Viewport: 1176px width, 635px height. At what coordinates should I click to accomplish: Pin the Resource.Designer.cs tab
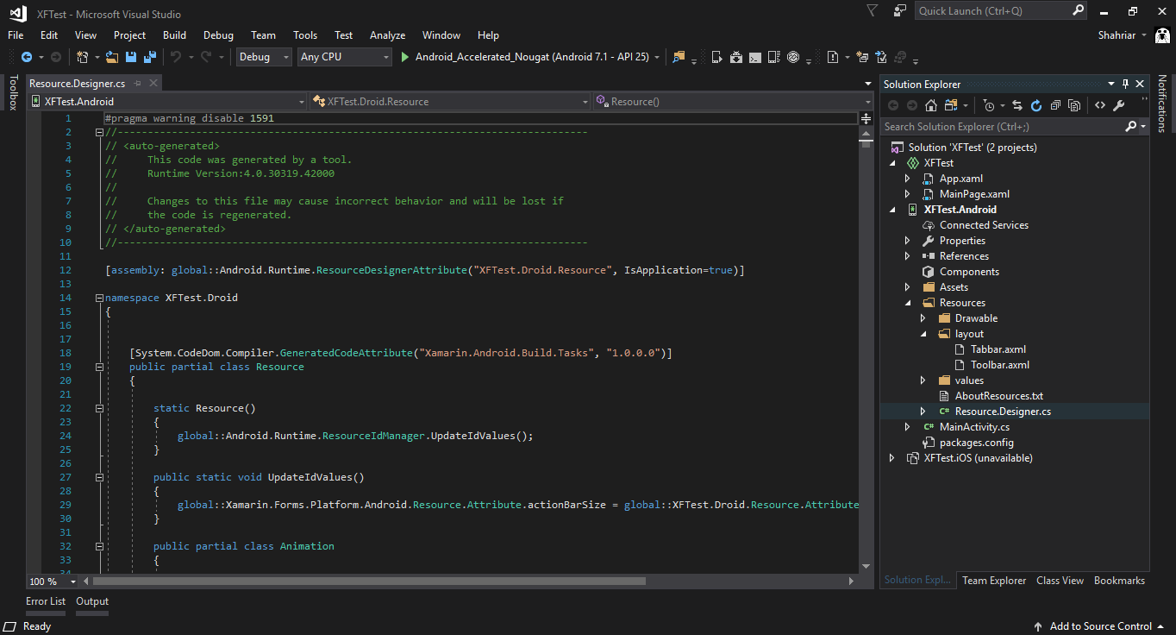point(136,84)
